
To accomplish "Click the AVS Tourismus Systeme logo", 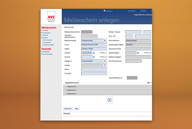I will point(51,16).
